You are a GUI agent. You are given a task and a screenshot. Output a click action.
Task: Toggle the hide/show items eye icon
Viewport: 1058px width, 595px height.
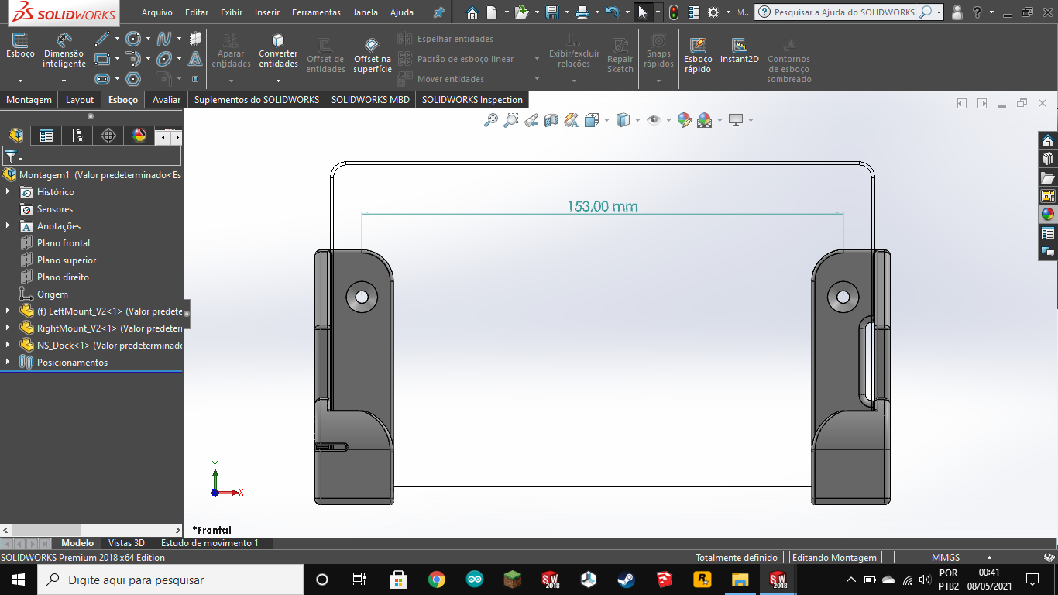pos(653,120)
